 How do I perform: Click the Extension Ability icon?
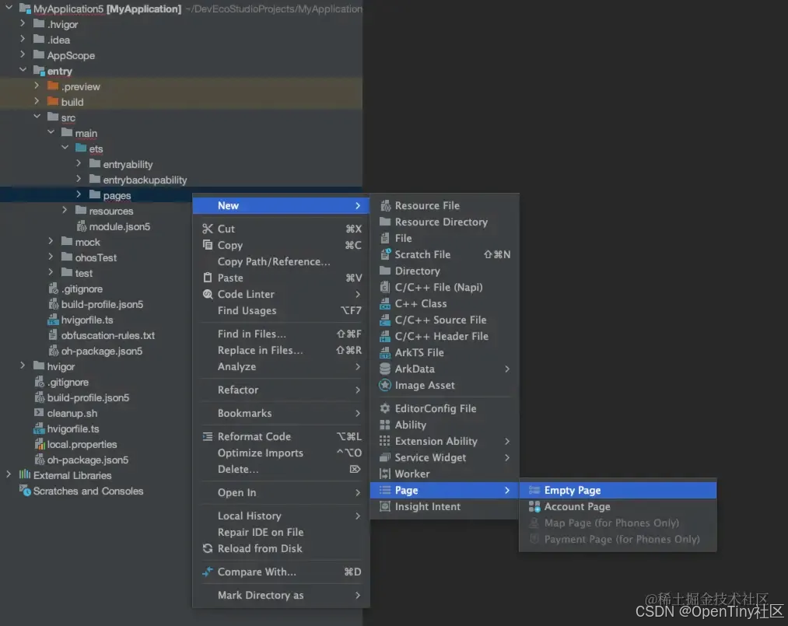pos(385,441)
